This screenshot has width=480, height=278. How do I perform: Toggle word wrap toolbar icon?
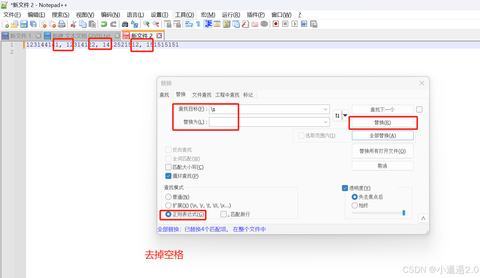(x=189, y=24)
